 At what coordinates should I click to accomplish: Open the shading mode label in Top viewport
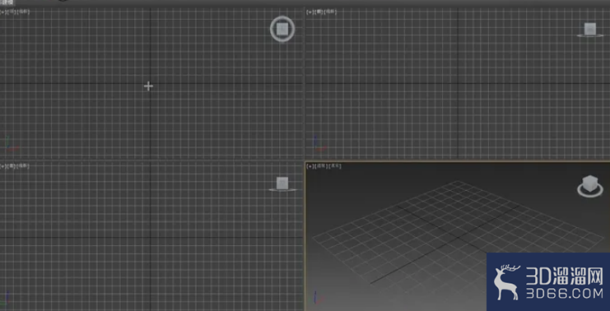coord(23,12)
